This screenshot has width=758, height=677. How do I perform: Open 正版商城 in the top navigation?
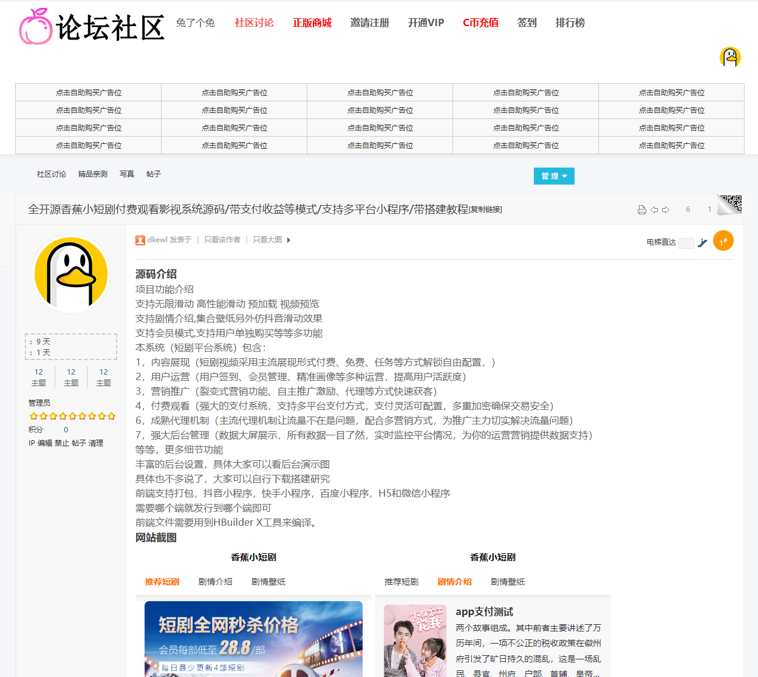coord(312,22)
